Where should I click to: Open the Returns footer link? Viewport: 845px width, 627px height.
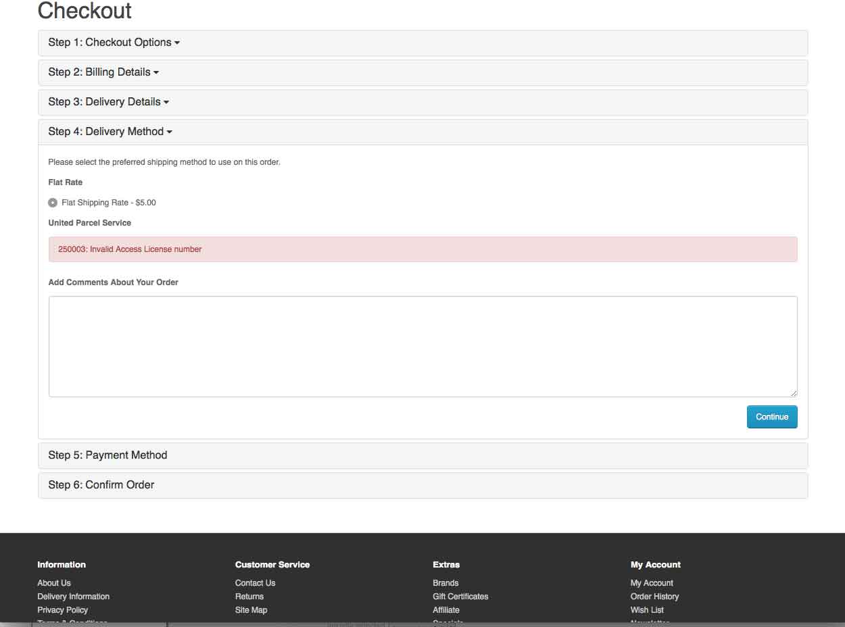249,597
